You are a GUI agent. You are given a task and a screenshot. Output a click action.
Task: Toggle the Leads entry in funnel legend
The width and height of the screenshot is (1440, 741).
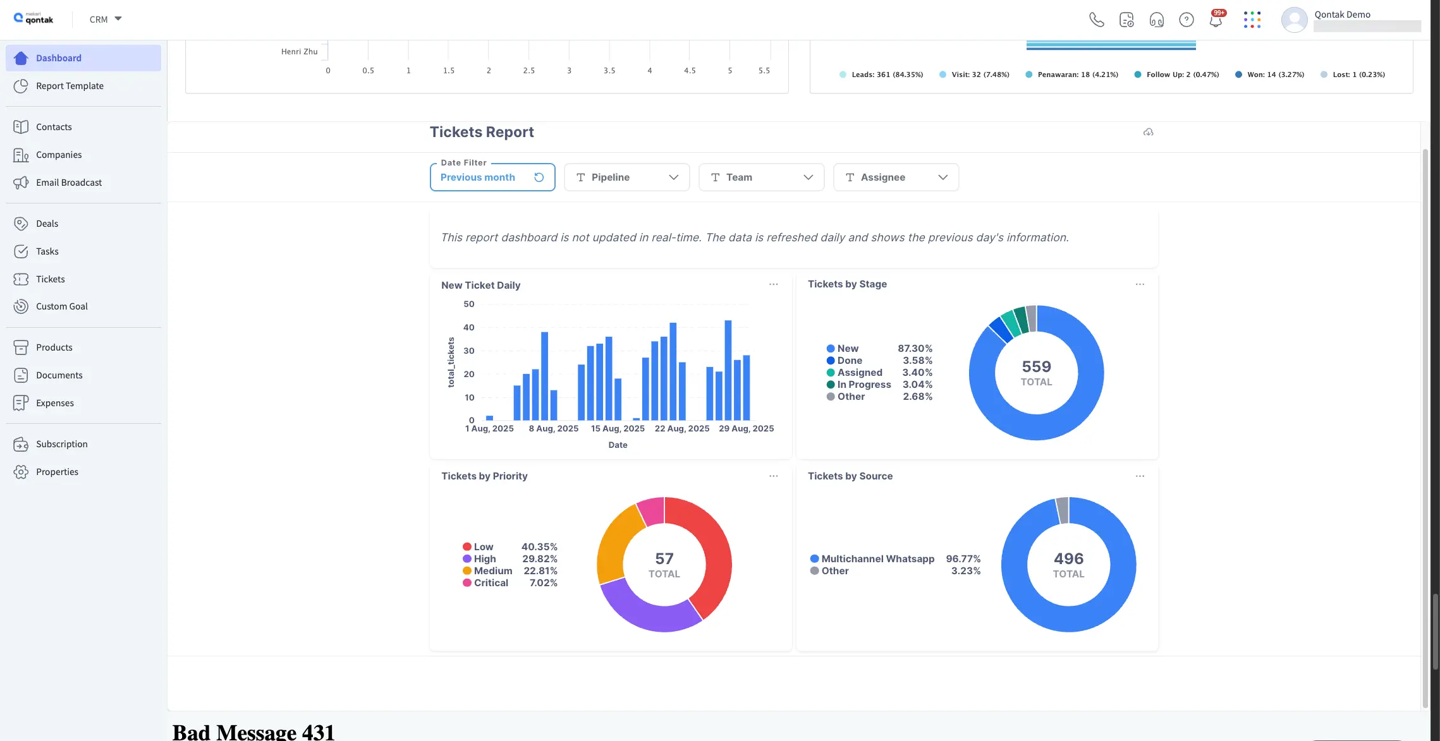pos(881,74)
